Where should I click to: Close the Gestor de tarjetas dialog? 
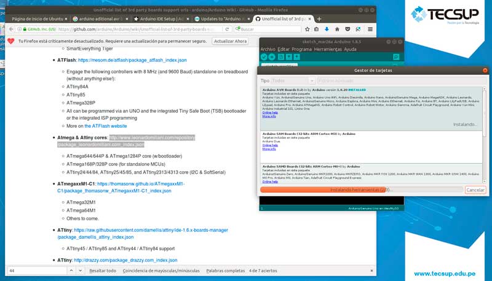coord(485,71)
